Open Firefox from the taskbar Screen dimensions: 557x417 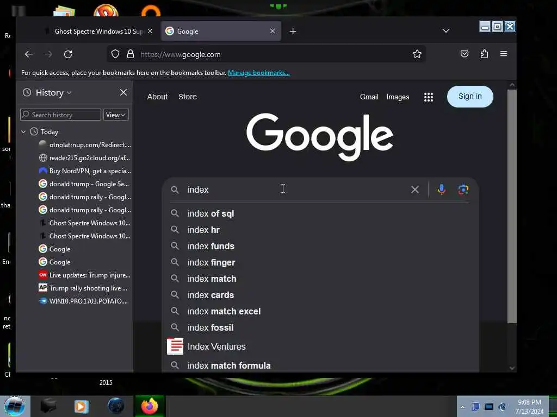coord(150,406)
